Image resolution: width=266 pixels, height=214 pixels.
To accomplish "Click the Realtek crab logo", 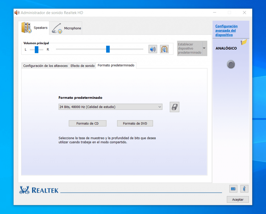I will click(x=24, y=190).
